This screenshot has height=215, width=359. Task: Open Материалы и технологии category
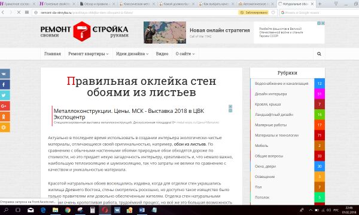pyautogui.click(x=276, y=135)
